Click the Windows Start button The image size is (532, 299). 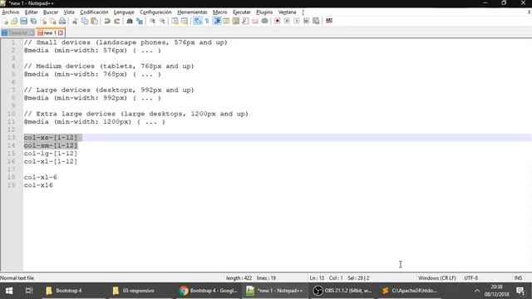click(x=9, y=291)
